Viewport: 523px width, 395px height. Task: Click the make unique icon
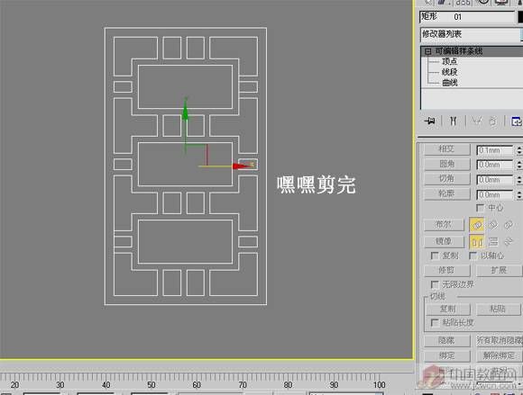(x=477, y=121)
